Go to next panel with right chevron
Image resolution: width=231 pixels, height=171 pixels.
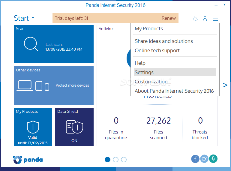[225, 85]
